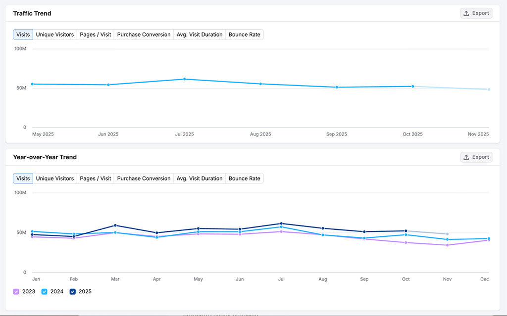Screen dimensions: 507x316
Task: Click the Sep 2025 label on the Traffic Trend axis
Action: click(336, 134)
